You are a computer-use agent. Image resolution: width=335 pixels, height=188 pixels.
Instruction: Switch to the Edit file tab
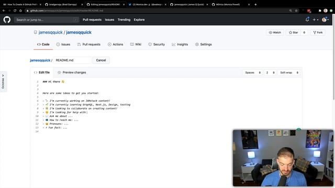pyautogui.click(x=42, y=73)
